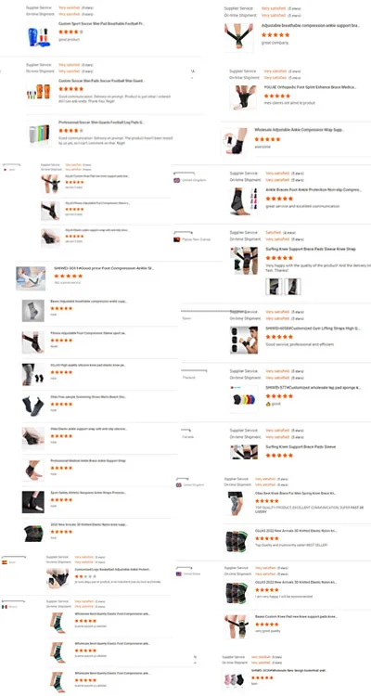This screenshot has width=371, height=696.
Task: Open second attached photo under knee strap review
Action: point(292,287)
